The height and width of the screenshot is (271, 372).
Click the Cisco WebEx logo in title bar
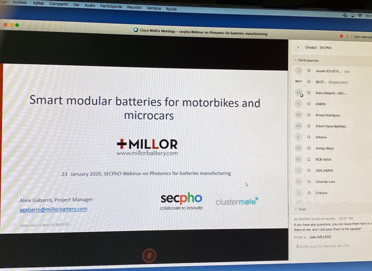(x=135, y=30)
